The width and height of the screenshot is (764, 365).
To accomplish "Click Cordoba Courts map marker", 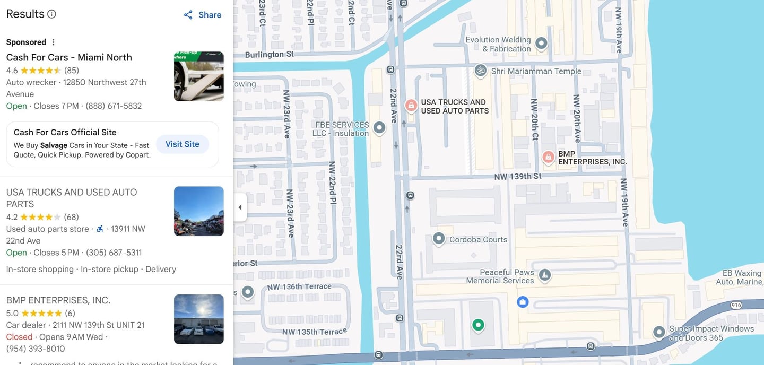I will click(x=439, y=239).
